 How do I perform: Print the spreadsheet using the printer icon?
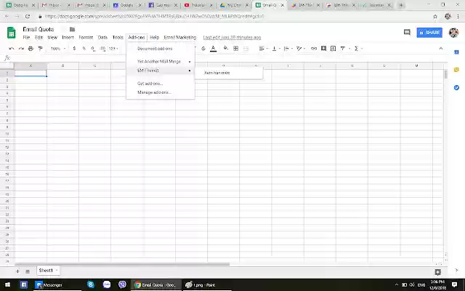[31, 49]
